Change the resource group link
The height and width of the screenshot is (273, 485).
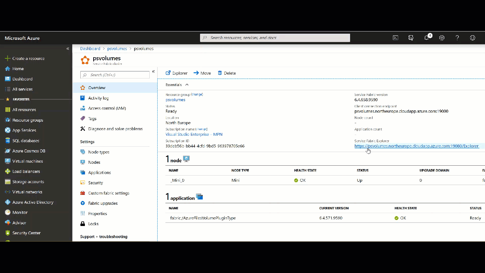(x=197, y=94)
